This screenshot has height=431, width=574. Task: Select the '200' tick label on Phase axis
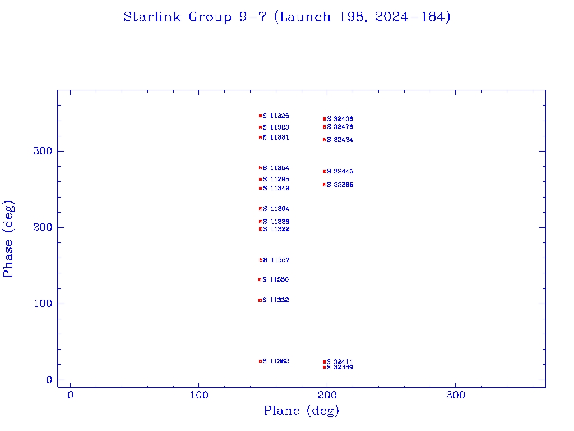pos(43,227)
